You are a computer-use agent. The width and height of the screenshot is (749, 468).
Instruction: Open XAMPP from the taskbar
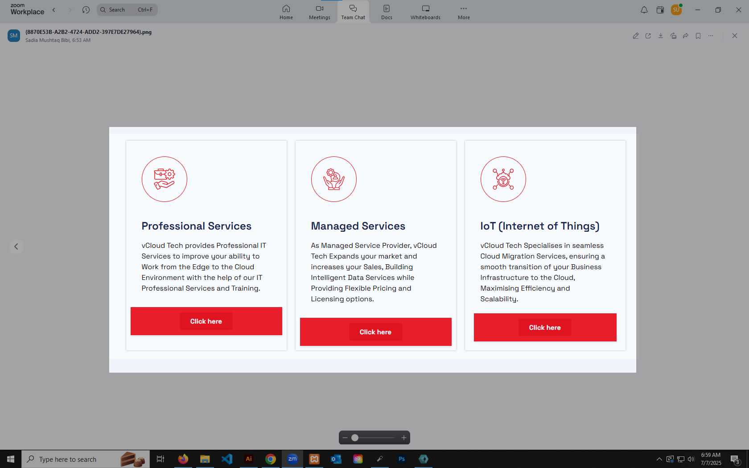314,459
